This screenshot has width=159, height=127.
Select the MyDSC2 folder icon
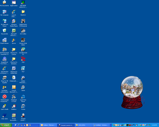point(23,13)
